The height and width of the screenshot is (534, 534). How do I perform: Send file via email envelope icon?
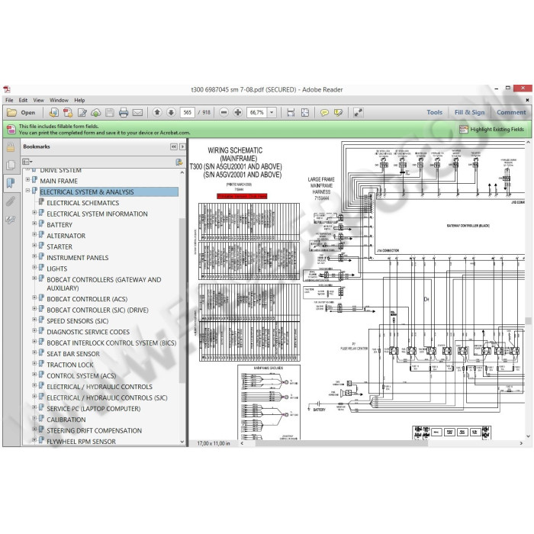(137, 112)
